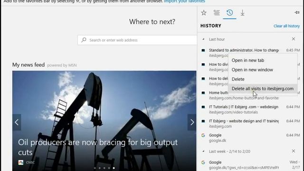Select the last news carousel dot

(114, 168)
